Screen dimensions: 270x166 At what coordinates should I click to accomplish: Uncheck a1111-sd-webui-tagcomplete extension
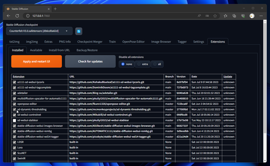tap(15, 87)
